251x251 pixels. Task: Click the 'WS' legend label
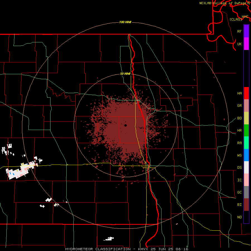coord(239,155)
